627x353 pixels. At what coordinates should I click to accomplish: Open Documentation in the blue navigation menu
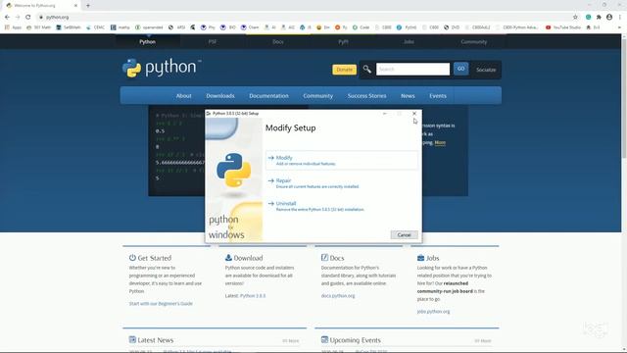268,96
